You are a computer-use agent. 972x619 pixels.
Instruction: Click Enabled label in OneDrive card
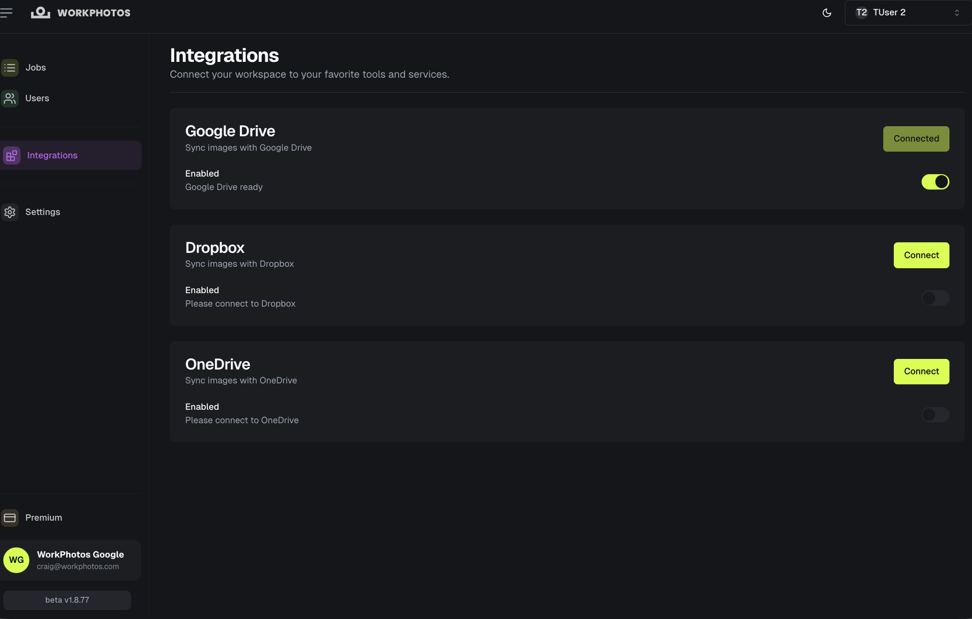pyautogui.click(x=202, y=407)
